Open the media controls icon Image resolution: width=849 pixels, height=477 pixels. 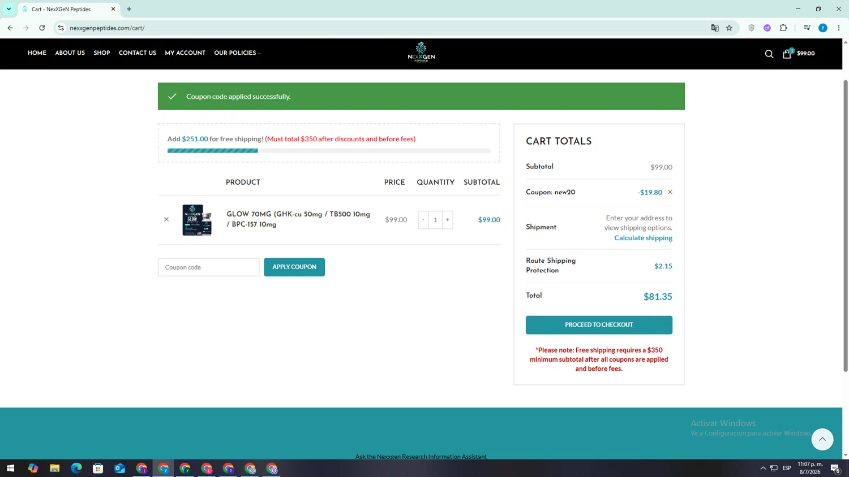(807, 28)
